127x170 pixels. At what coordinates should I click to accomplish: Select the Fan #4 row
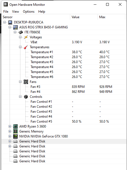click(x=63, y=92)
